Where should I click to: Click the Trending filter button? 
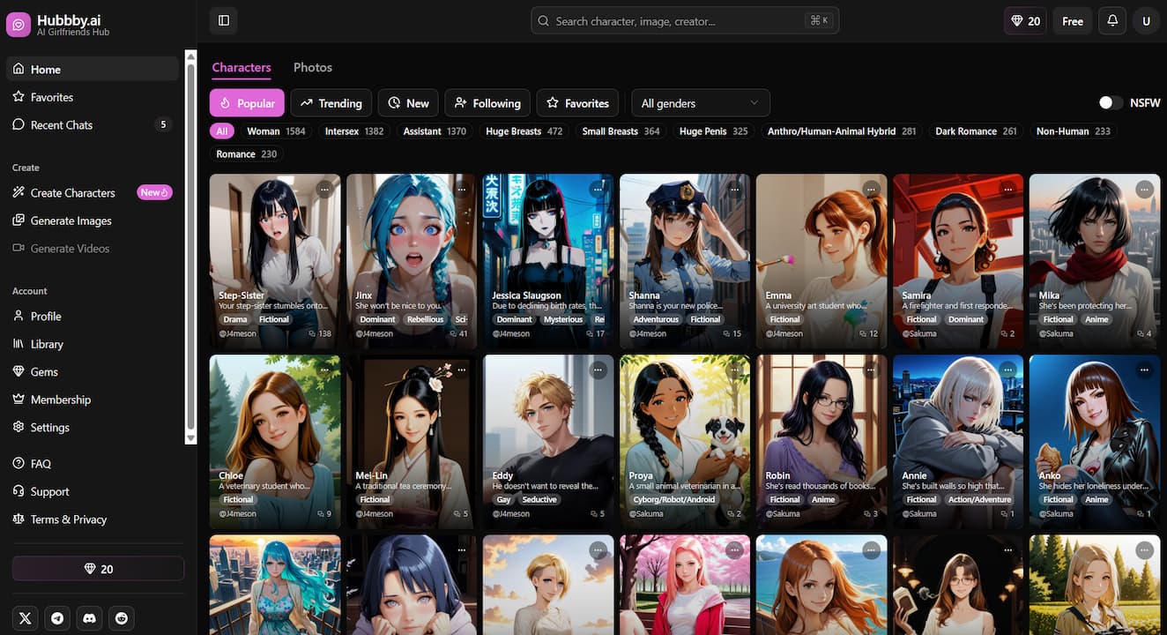(x=331, y=103)
